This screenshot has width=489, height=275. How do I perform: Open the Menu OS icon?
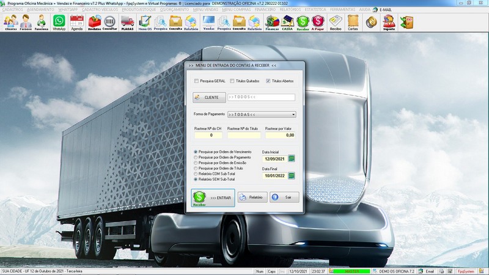coord(145,23)
